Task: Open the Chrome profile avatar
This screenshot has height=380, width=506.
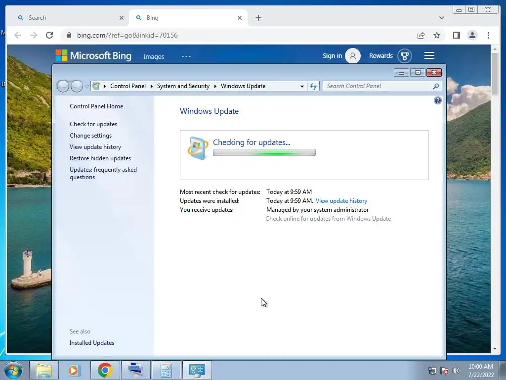Action: (x=472, y=35)
